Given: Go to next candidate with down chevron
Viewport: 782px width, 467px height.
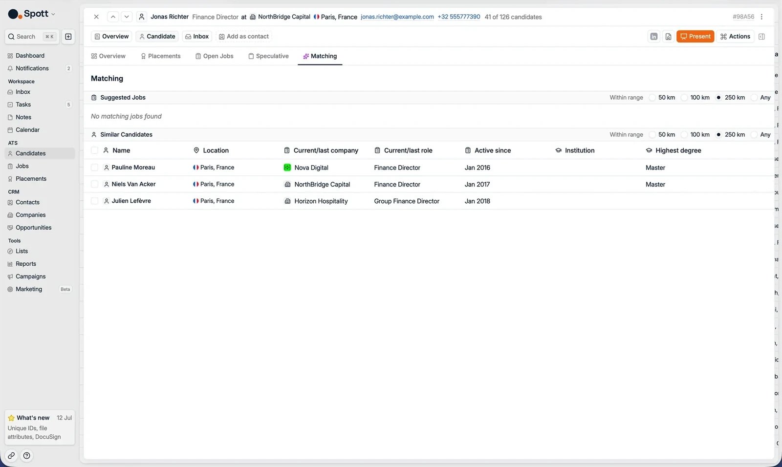Looking at the screenshot, I should click(127, 17).
